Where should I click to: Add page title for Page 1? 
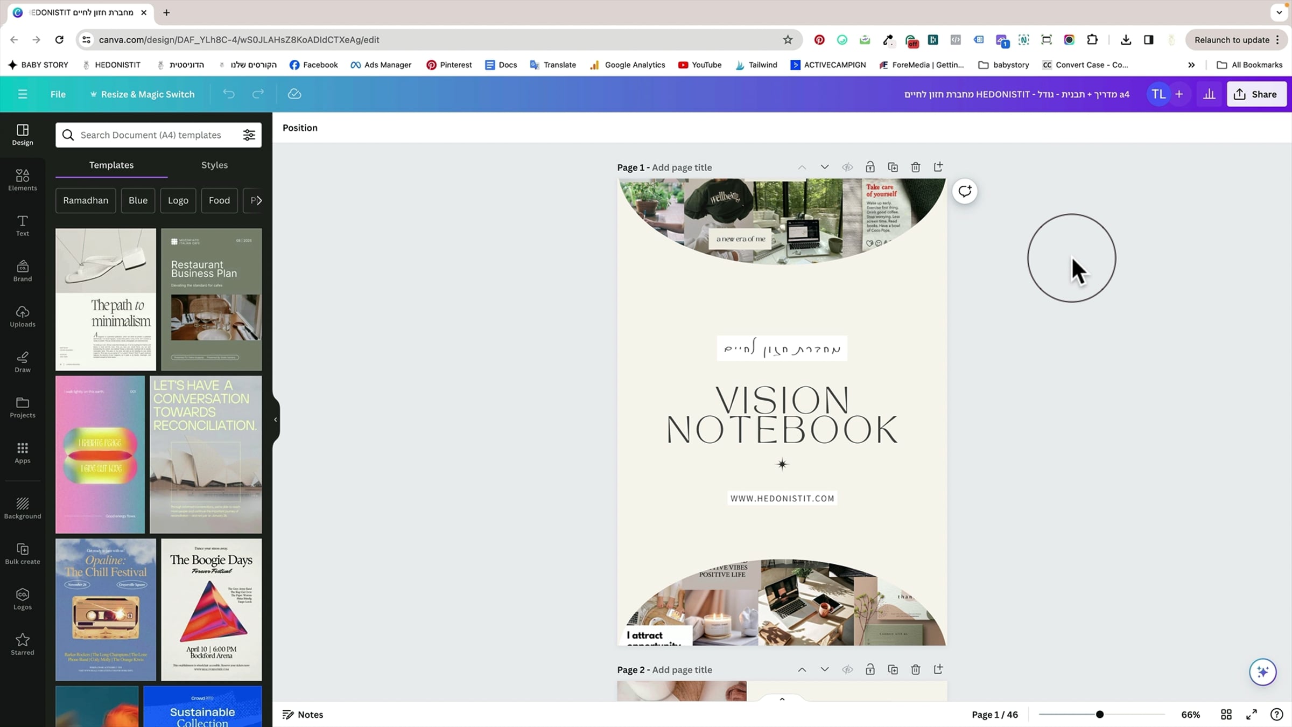[682, 167]
